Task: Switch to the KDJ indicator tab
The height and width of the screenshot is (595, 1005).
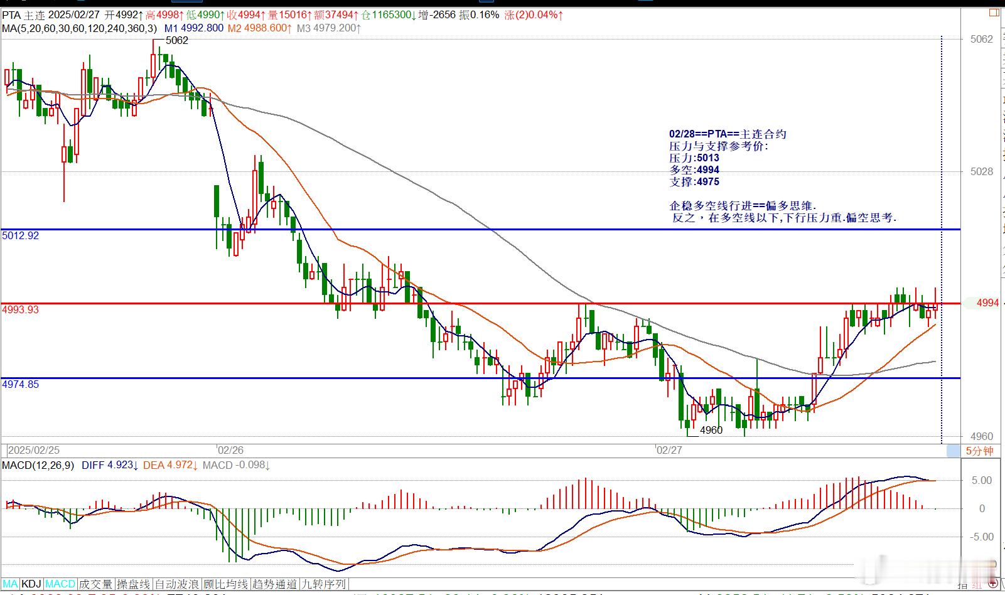Action: (x=31, y=584)
